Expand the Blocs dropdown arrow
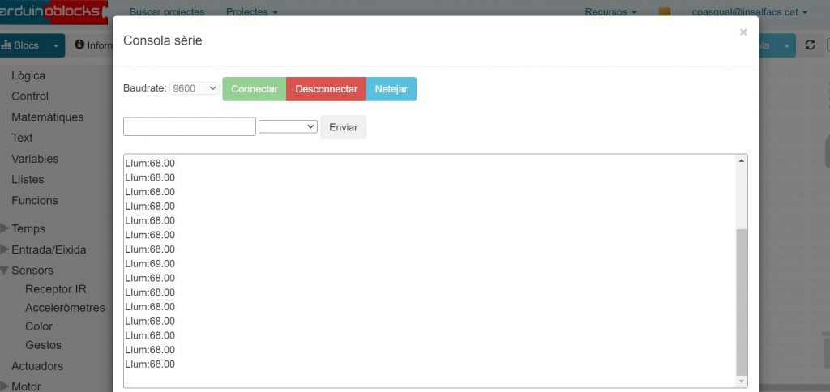 (x=55, y=45)
